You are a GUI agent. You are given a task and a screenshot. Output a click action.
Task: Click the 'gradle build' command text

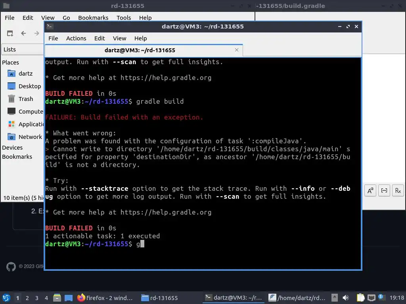click(x=160, y=101)
